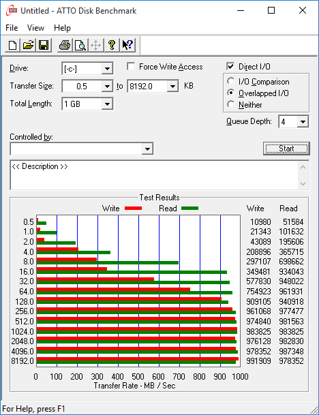Click the New document toolbar icon

(12, 45)
